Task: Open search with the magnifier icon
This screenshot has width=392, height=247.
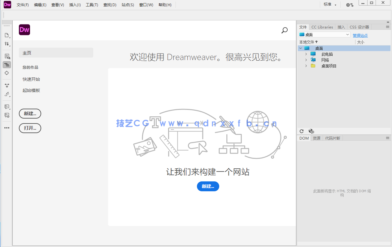Action: [284, 30]
